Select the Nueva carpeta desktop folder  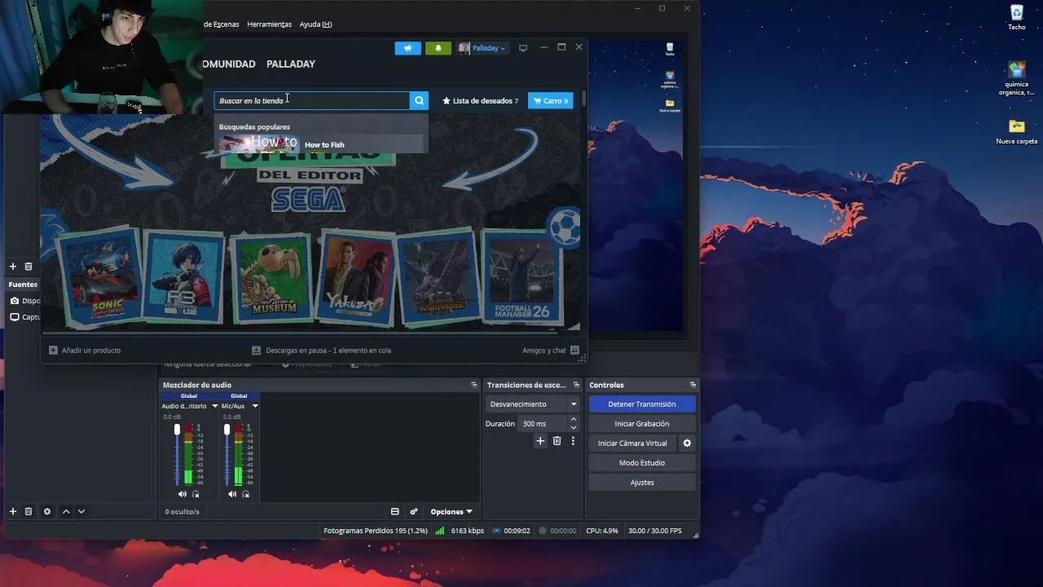pos(1017,132)
